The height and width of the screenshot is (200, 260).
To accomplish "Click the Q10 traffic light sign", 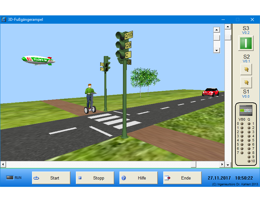I will 128,35.
